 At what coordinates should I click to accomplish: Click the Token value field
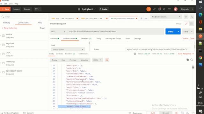157,49
